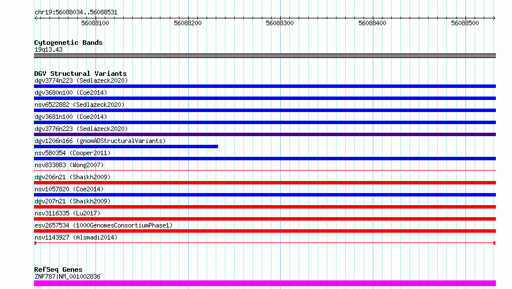Open the DGV Structural Variants track heading
The height and width of the screenshot is (289, 512).
pyautogui.click(x=81, y=74)
